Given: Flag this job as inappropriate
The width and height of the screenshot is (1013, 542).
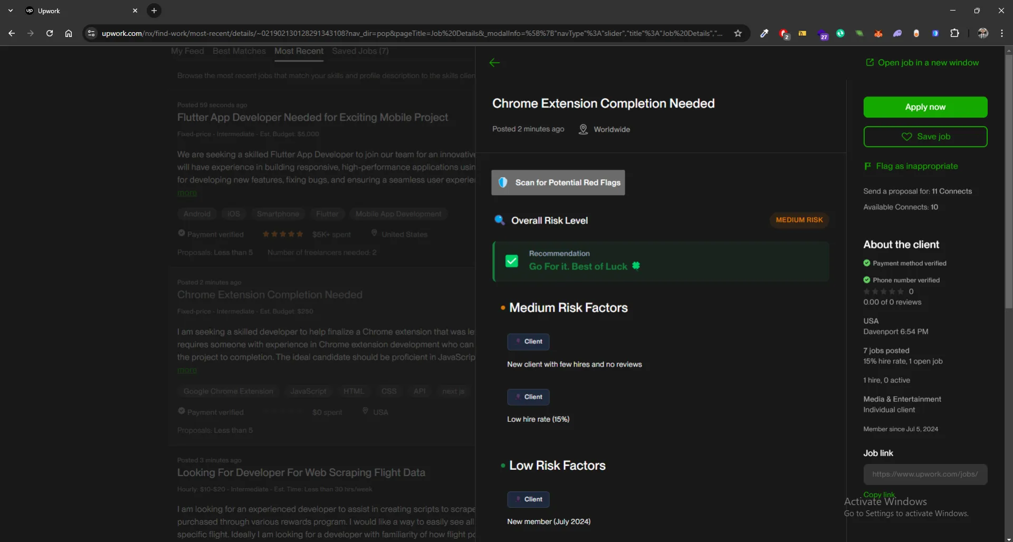Looking at the screenshot, I should point(916,166).
